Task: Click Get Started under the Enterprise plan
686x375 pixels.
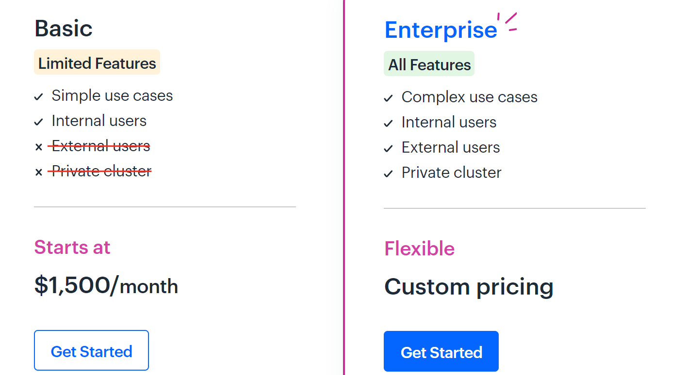Action: [x=441, y=351]
